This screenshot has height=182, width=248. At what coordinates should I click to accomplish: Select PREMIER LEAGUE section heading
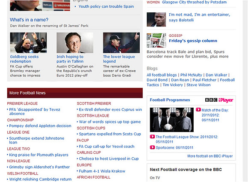[x=22, y=103]
